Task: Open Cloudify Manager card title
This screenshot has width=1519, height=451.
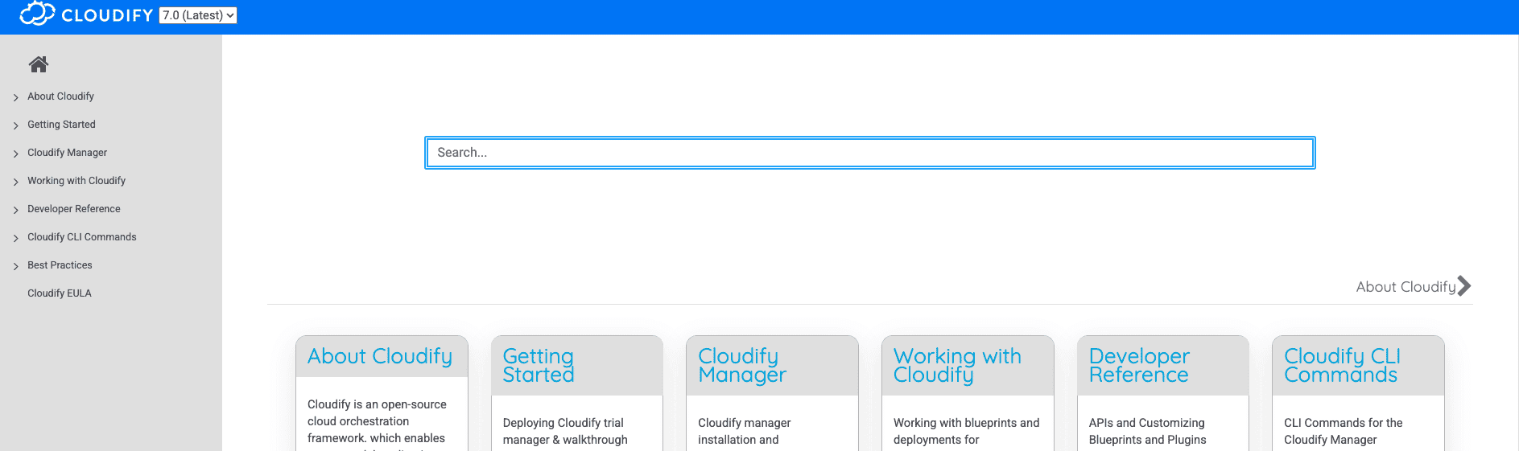Action: [x=742, y=366]
